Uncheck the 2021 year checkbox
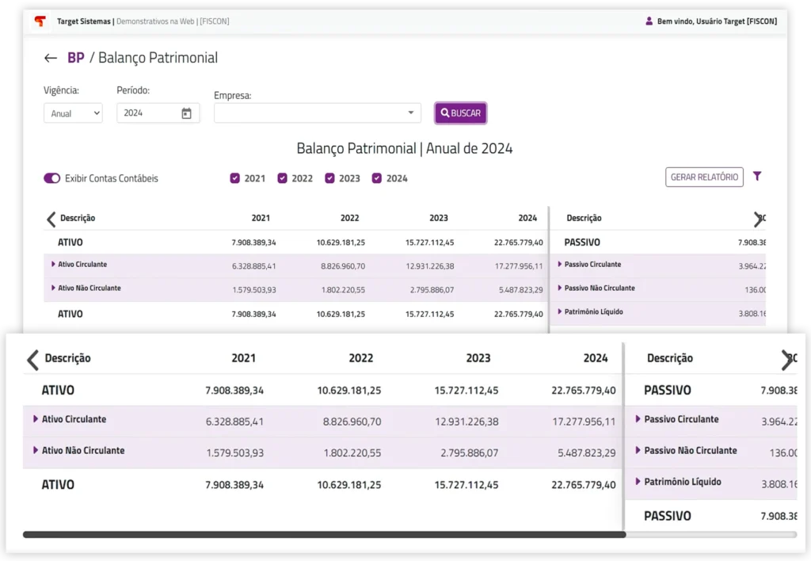Viewport: 811px width, 561px height. pyautogui.click(x=235, y=178)
